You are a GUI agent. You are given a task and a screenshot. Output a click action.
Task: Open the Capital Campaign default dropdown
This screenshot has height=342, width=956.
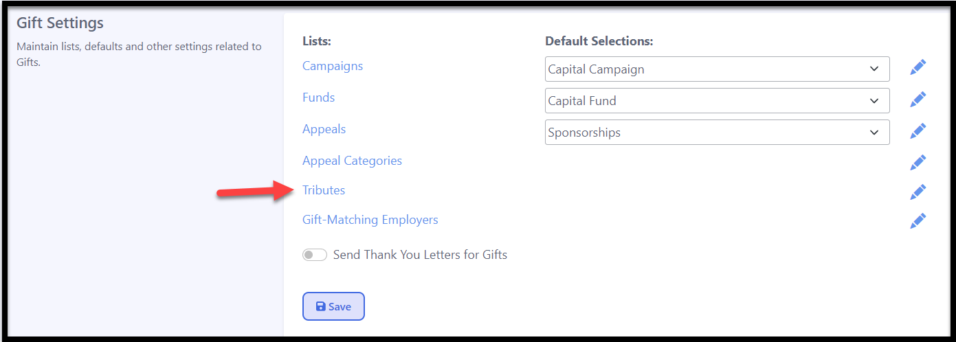click(717, 69)
